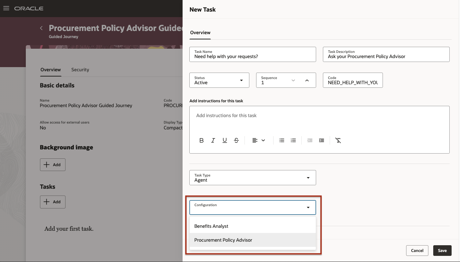Switch to the Security tab
The image size is (460, 262).
(x=80, y=70)
